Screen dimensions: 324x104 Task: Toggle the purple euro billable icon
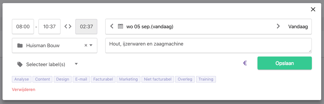[x=245, y=63]
